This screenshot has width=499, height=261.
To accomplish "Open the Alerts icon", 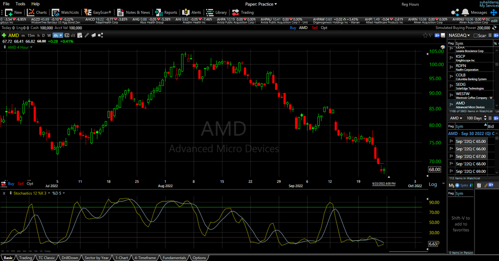I will (x=185, y=12).
